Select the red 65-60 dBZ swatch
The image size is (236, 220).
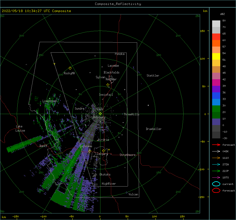pyautogui.click(x=216, y=37)
